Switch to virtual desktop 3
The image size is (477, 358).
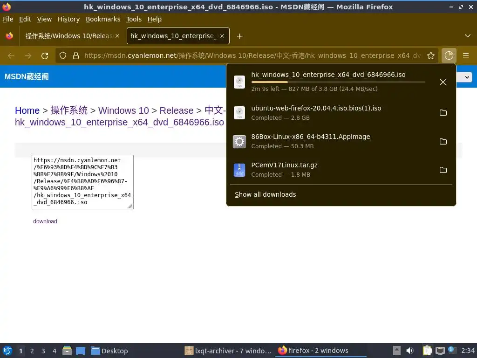[x=43, y=351]
